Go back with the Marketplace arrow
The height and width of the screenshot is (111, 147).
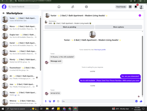tap(4, 13)
